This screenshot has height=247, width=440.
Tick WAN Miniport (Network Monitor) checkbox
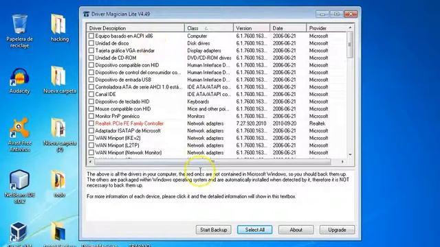[x=91, y=152]
